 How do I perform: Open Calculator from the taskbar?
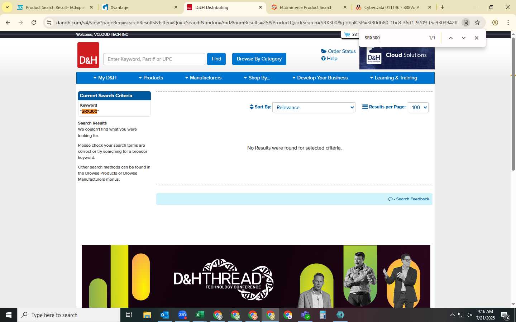323,315
